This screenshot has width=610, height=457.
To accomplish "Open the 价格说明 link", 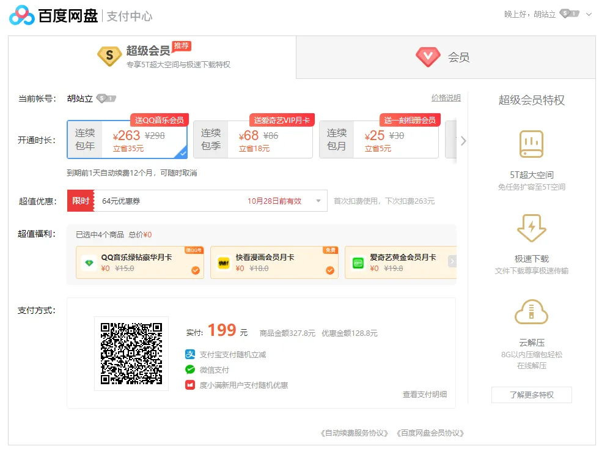I will (446, 98).
